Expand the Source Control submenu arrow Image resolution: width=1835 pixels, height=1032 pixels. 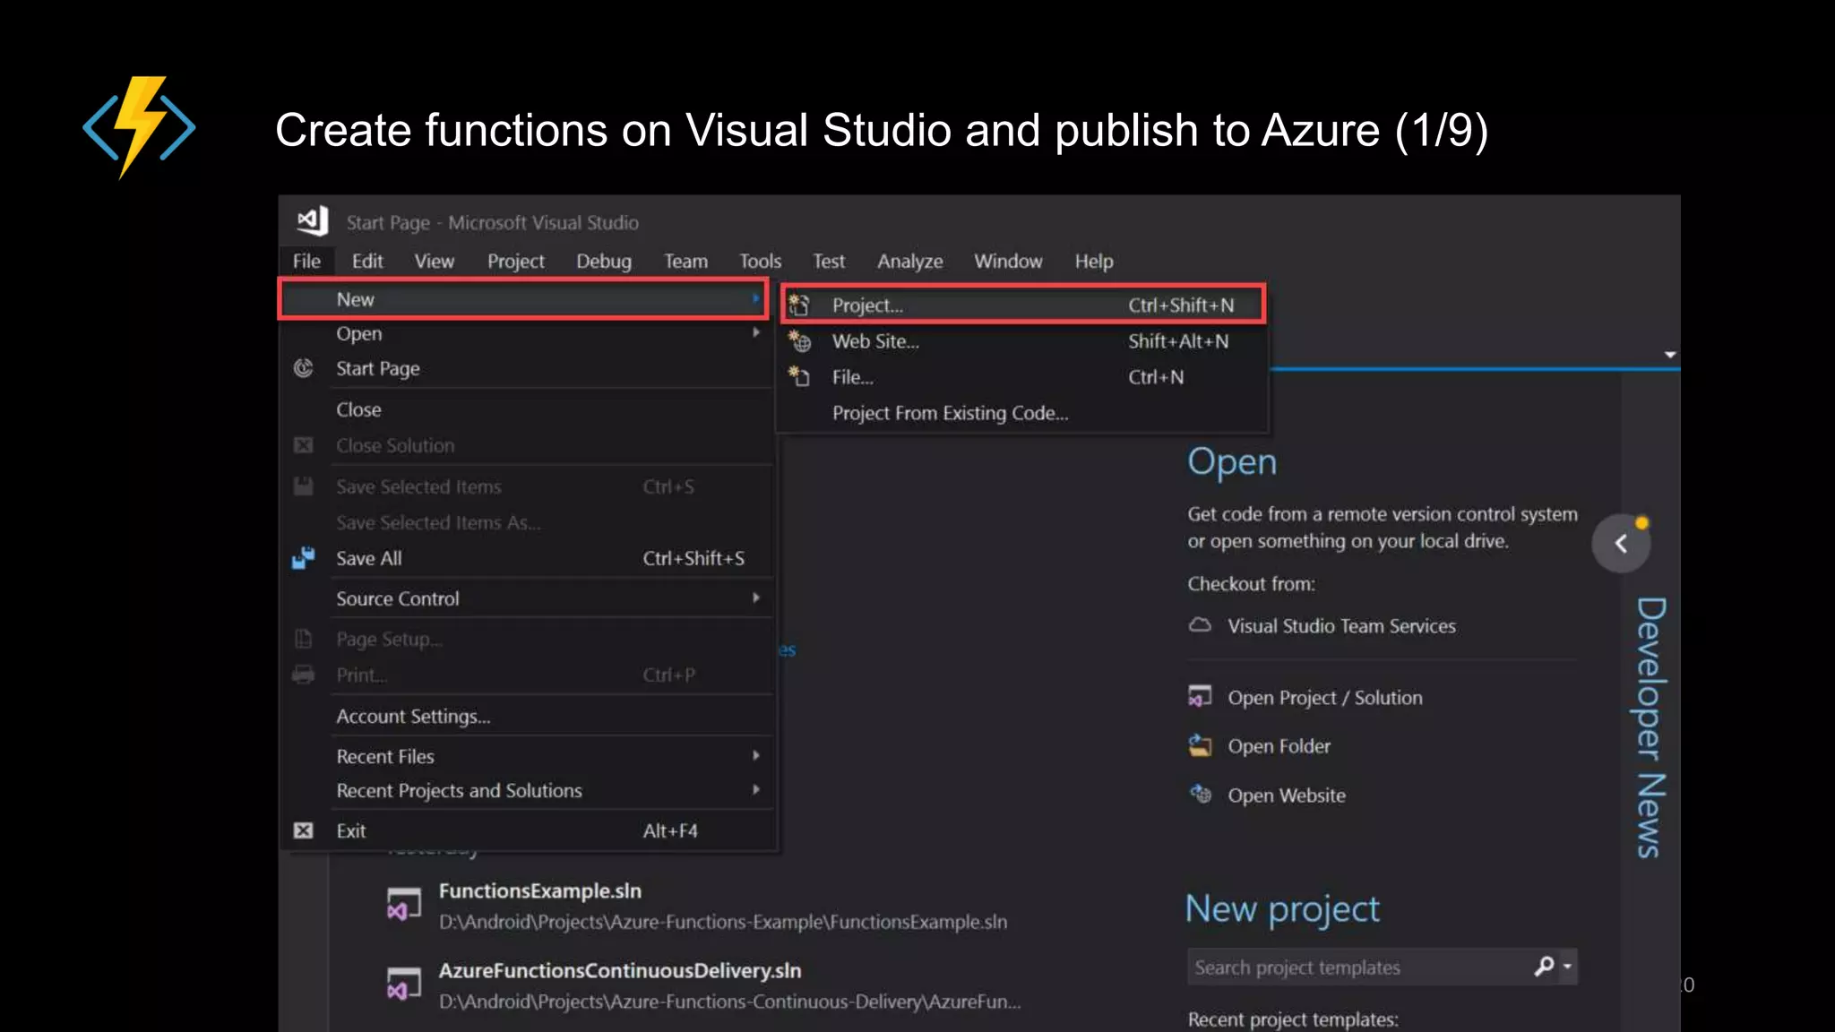pyautogui.click(x=756, y=598)
